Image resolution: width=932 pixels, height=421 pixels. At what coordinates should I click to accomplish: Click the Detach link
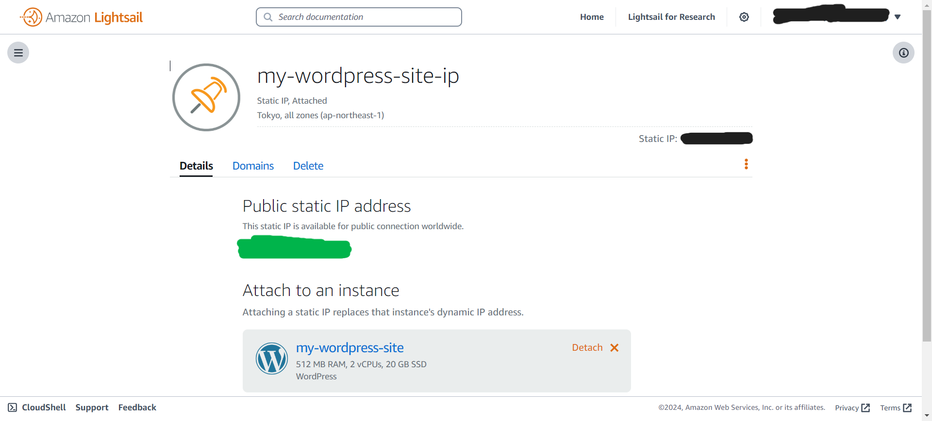[x=587, y=348]
